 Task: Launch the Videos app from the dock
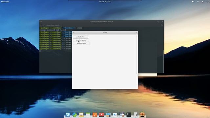click(101, 115)
